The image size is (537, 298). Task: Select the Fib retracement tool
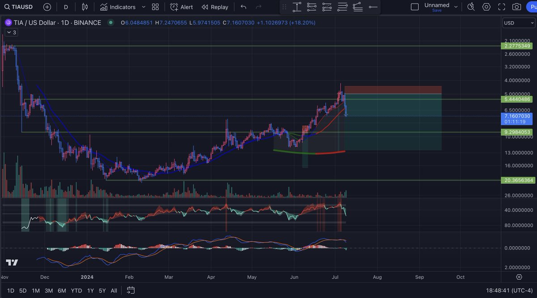tap(312, 7)
